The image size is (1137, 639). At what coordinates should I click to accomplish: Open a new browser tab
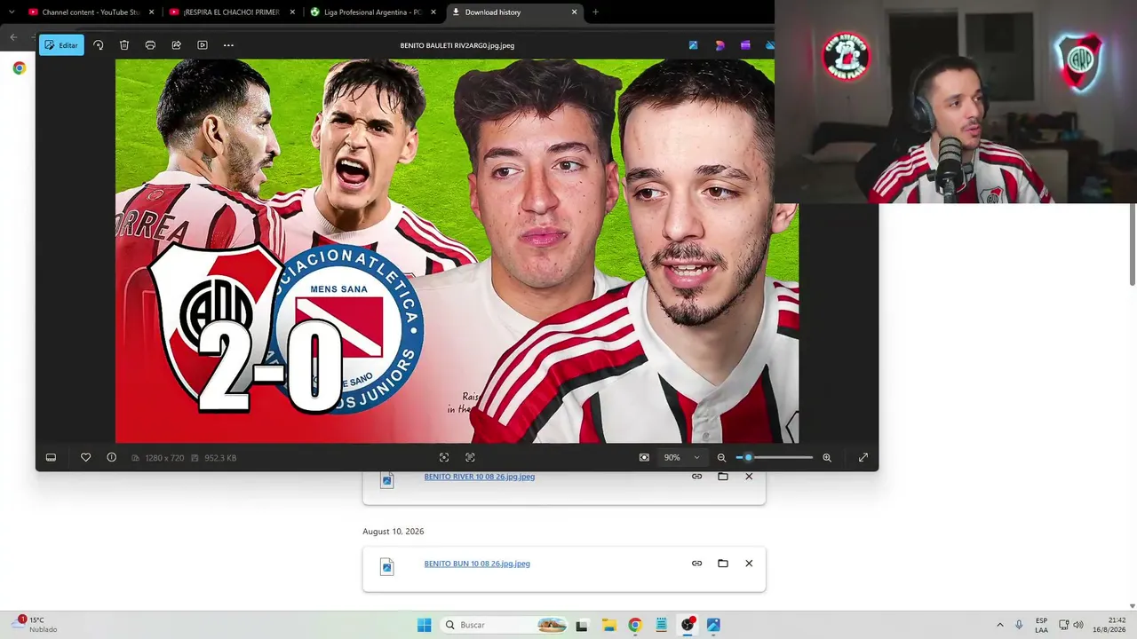(595, 12)
